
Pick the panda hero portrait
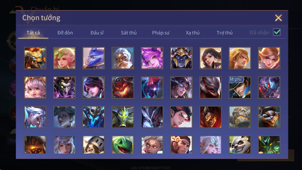(x=240, y=144)
